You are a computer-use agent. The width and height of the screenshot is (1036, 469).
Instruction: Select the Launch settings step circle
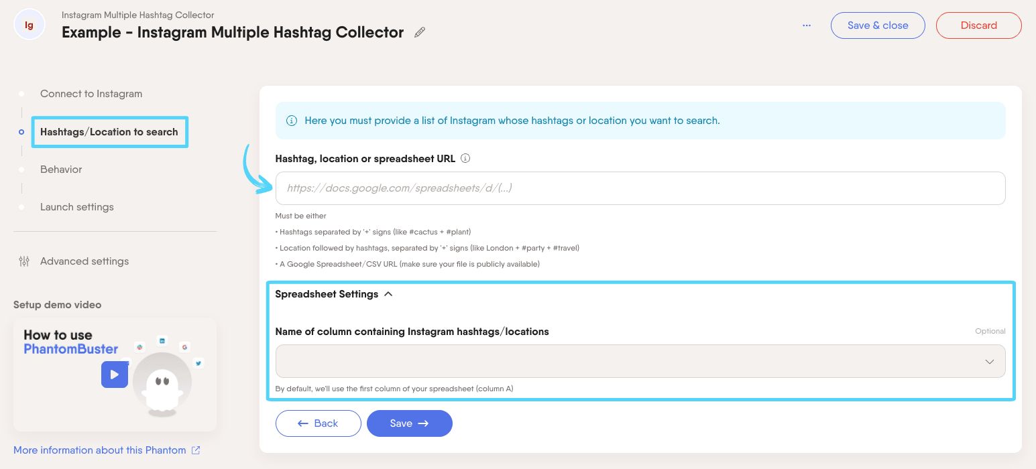22,207
